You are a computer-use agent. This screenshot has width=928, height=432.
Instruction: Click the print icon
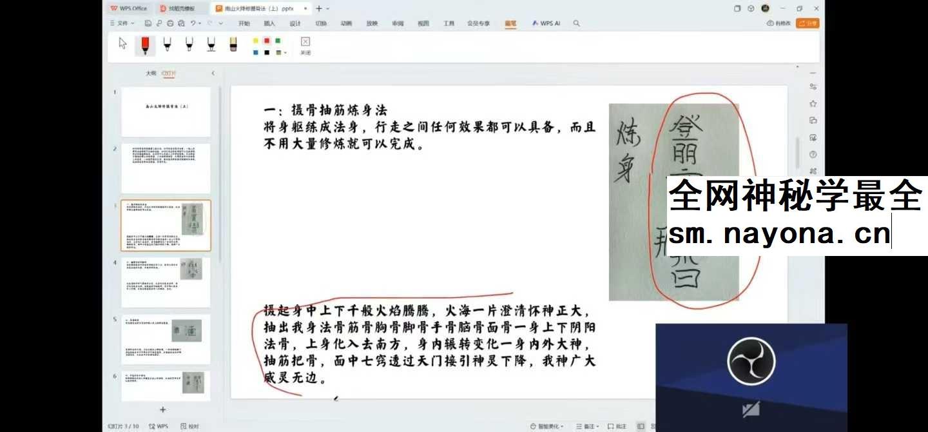(170, 23)
